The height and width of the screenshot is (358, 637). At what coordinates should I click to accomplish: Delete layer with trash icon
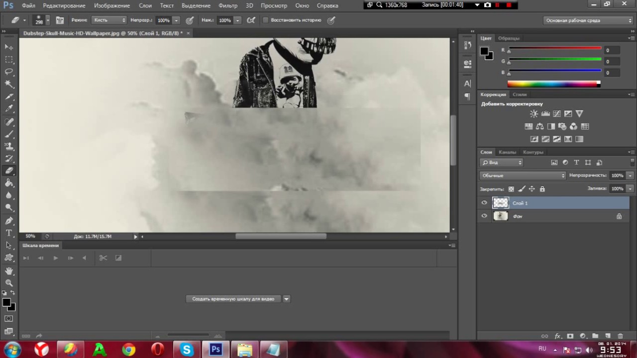(x=620, y=336)
